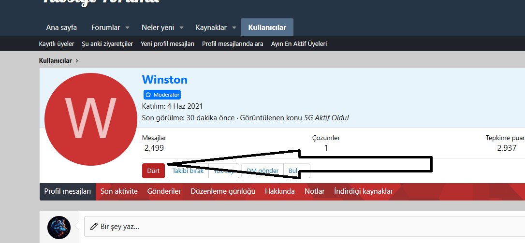Click the Kullanıcılar breadcrumb link
The height and width of the screenshot is (243, 525).
coord(56,60)
